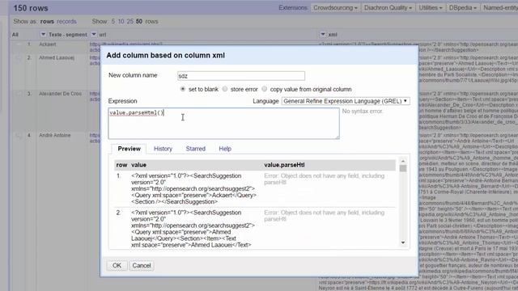518x291 pixels.
Task: Click the preview list scrollbar thumb
Action: (x=403, y=168)
